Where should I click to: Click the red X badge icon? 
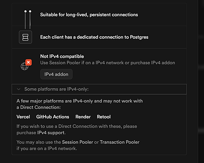point(29,62)
